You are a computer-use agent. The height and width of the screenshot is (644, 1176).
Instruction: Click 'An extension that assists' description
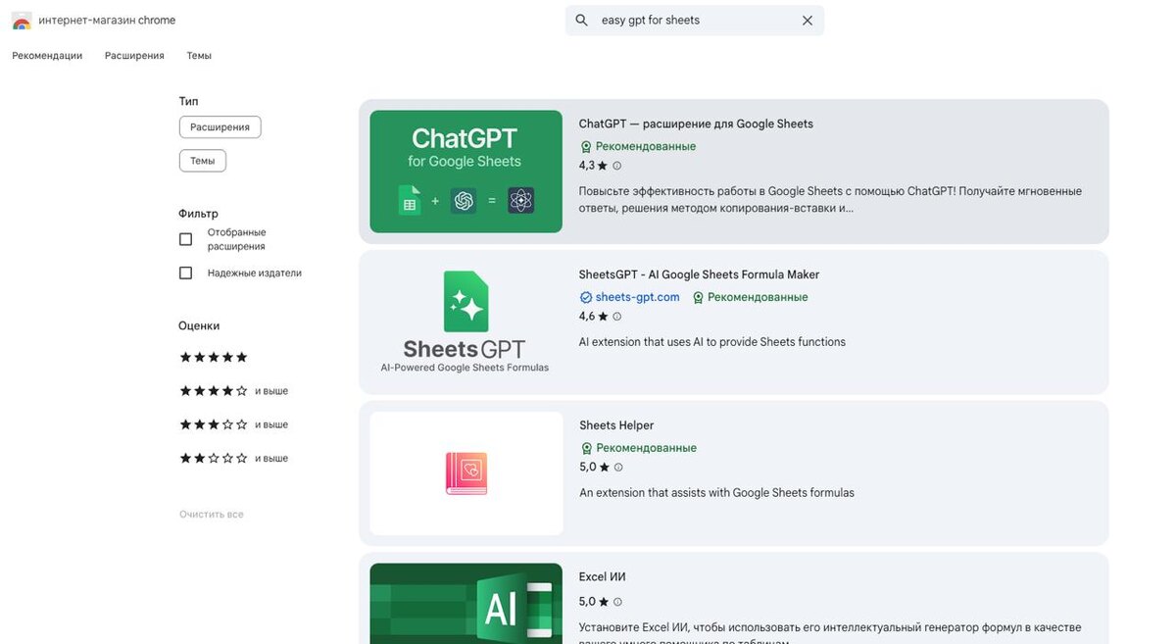coord(717,493)
